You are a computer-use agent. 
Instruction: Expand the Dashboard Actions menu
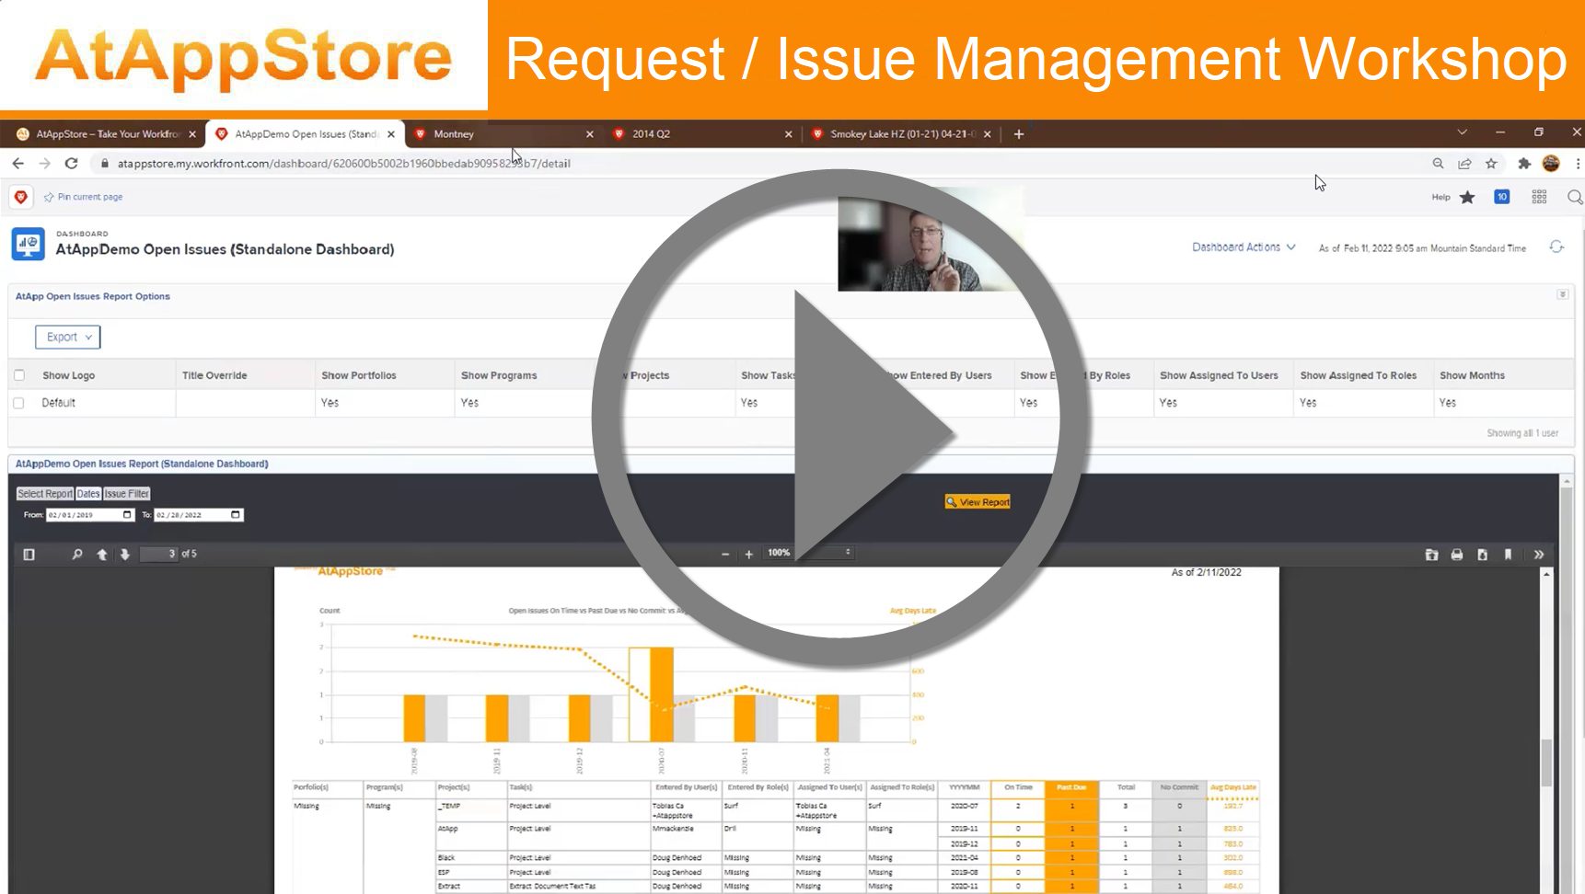[1244, 247]
